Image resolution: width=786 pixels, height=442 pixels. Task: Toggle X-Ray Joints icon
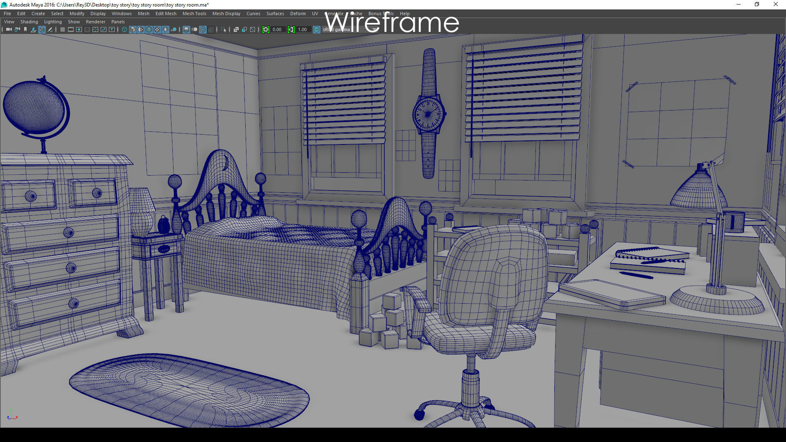pos(253,29)
